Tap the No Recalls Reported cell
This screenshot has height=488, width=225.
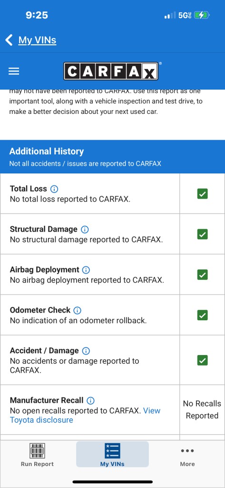pyautogui.click(x=202, y=409)
